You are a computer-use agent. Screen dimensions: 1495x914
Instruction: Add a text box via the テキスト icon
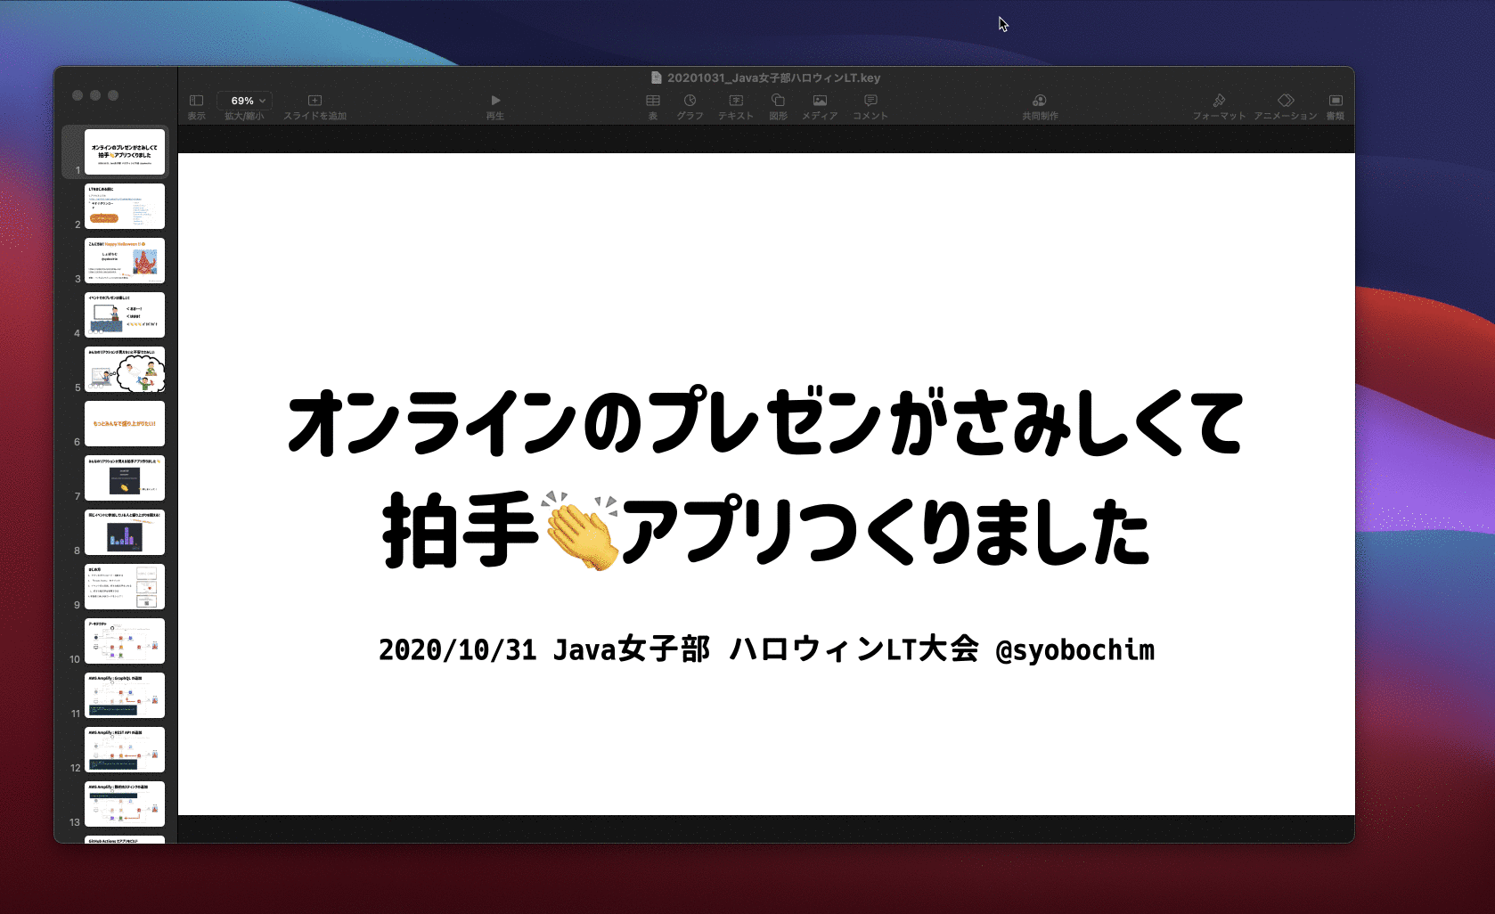[x=736, y=101]
